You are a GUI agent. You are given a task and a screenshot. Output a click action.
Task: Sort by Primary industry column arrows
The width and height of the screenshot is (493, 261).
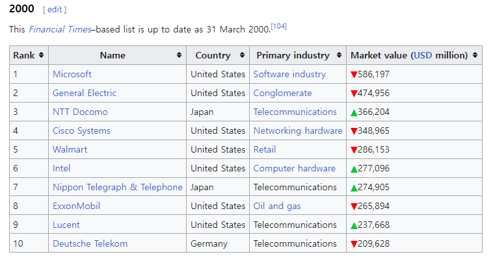pos(339,55)
